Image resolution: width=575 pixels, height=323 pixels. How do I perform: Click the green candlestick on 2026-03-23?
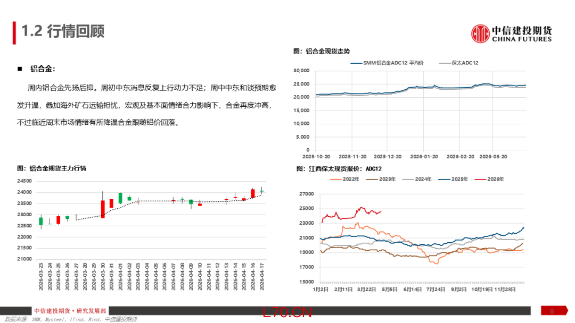[41, 221]
